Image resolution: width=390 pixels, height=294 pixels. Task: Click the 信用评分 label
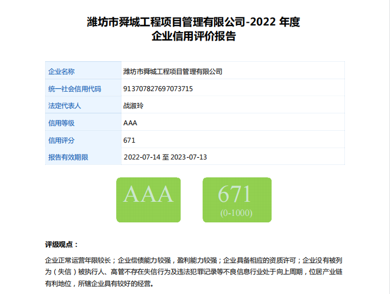click(x=61, y=140)
